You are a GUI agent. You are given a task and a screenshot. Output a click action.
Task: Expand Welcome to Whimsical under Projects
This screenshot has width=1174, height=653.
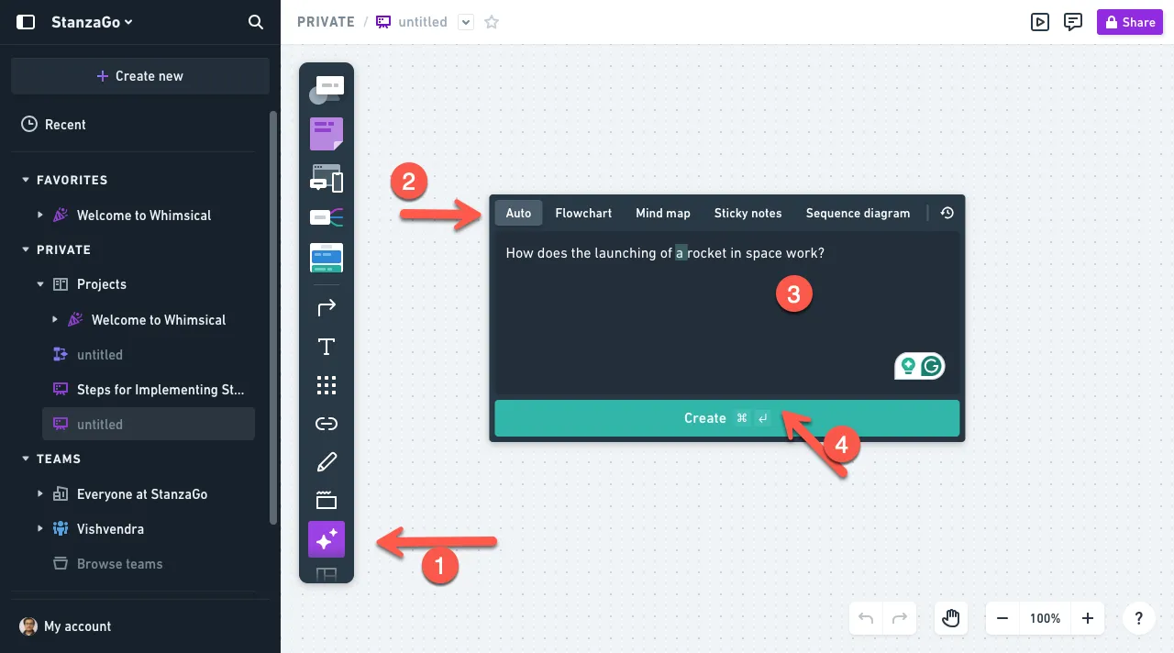click(x=55, y=319)
